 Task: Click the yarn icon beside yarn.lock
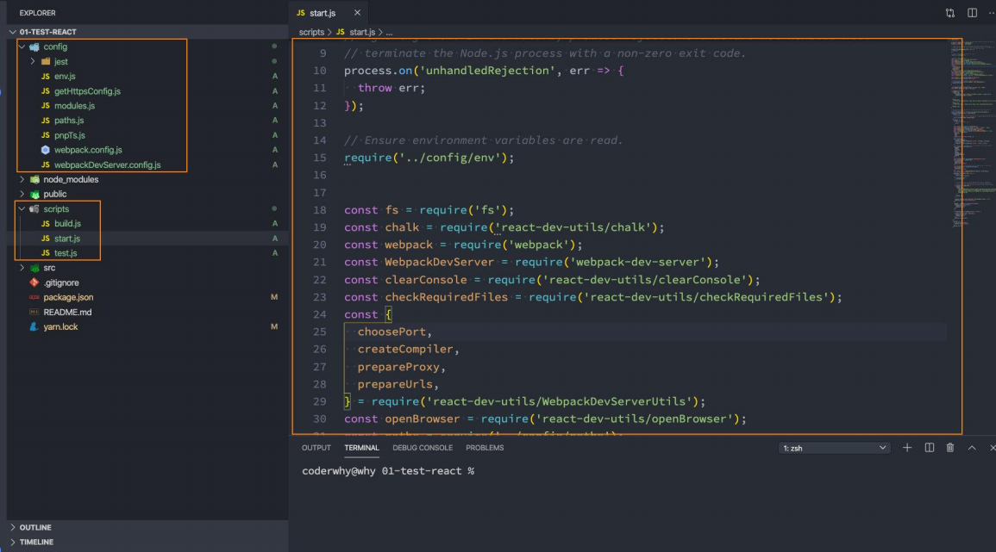(34, 326)
